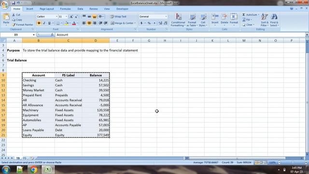The width and height of the screenshot is (309, 174).
Task: Toggle Bold formatting
Action: [39, 23]
